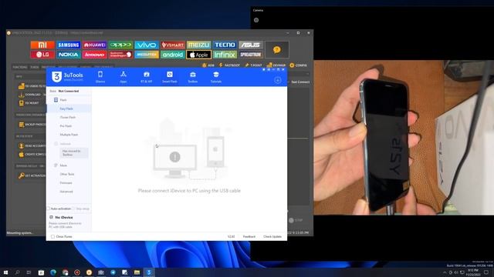Open the chat support bubble in UnlockTool
The image size is (494, 277).
click(277, 49)
